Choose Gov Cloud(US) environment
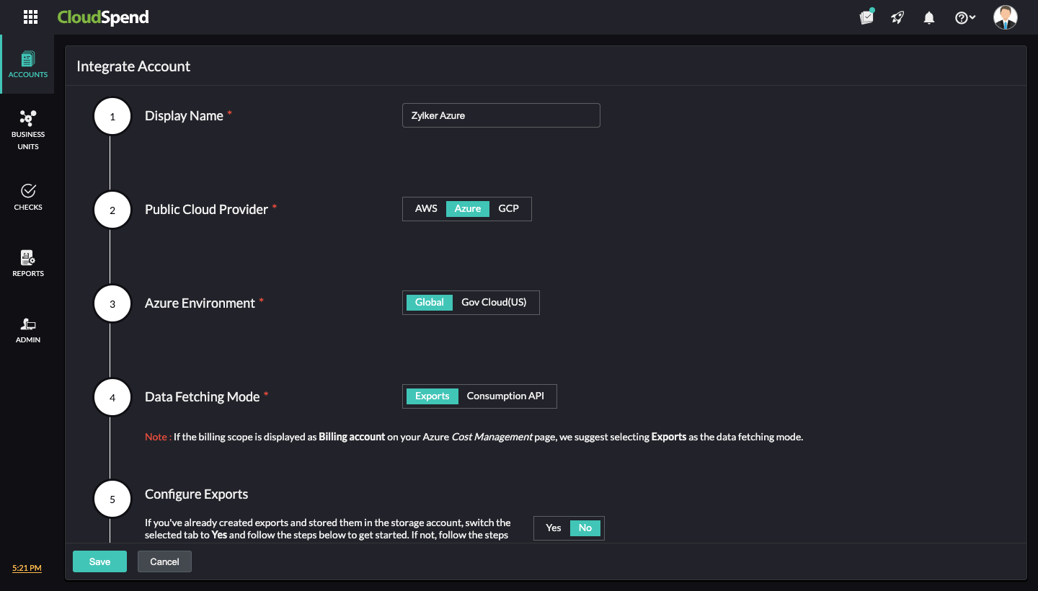 tap(494, 302)
